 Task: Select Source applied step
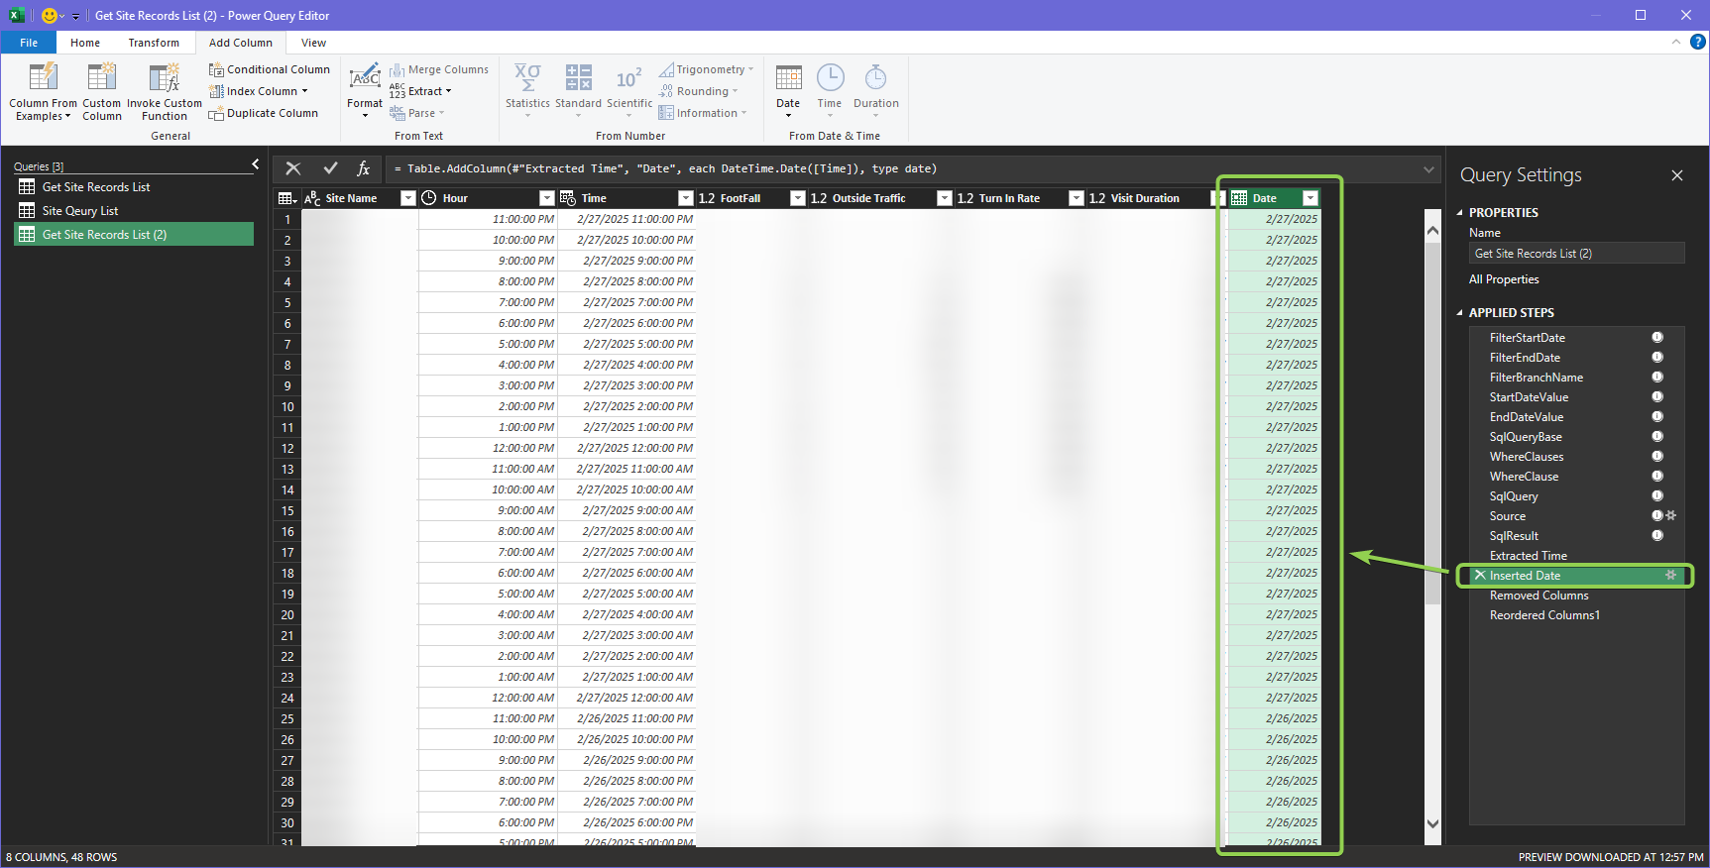[x=1576, y=516]
